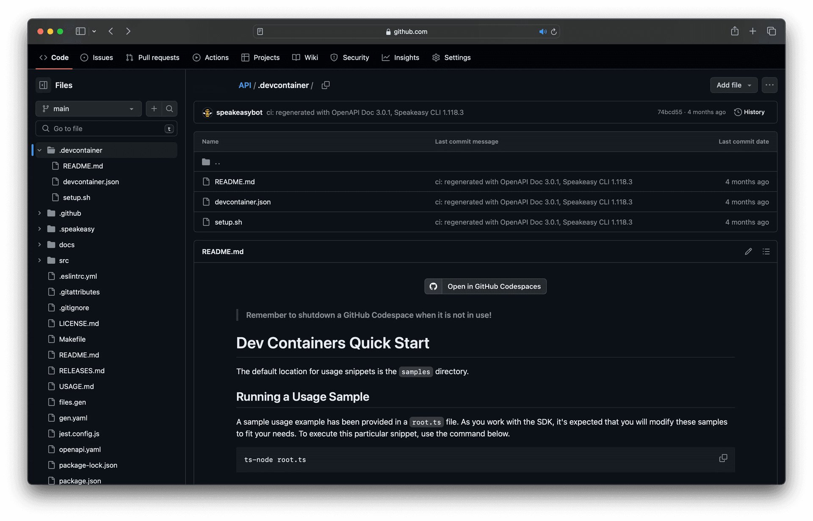Image resolution: width=813 pixels, height=521 pixels.
Task: Open the devcontainer.json file
Action: click(243, 202)
